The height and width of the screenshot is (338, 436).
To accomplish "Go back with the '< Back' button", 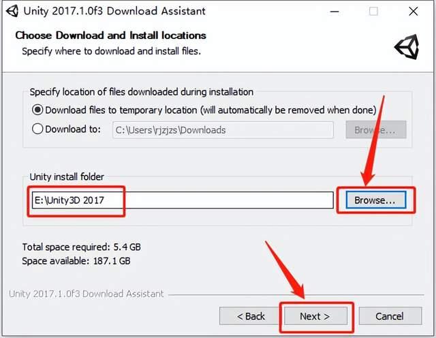I will pos(251,316).
